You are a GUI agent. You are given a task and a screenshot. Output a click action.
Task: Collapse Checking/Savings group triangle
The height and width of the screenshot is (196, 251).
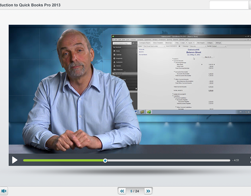point(174,62)
